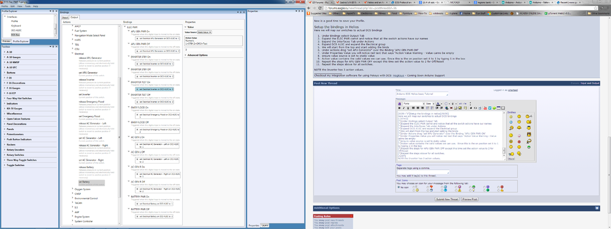Open the View menu in Helios
The height and width of the screenshot is (229, 611).
[20, 6]
